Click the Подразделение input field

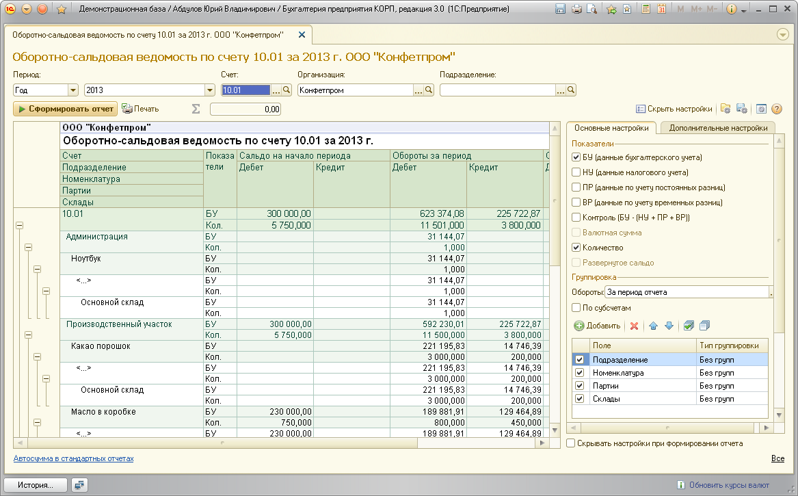[496, 90]
